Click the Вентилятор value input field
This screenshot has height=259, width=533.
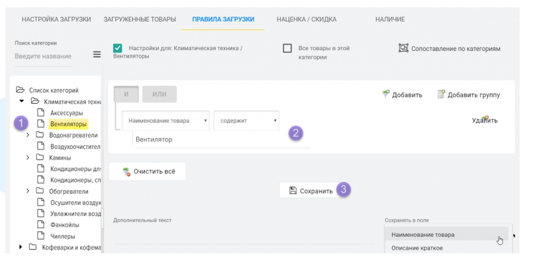point(222,140)
